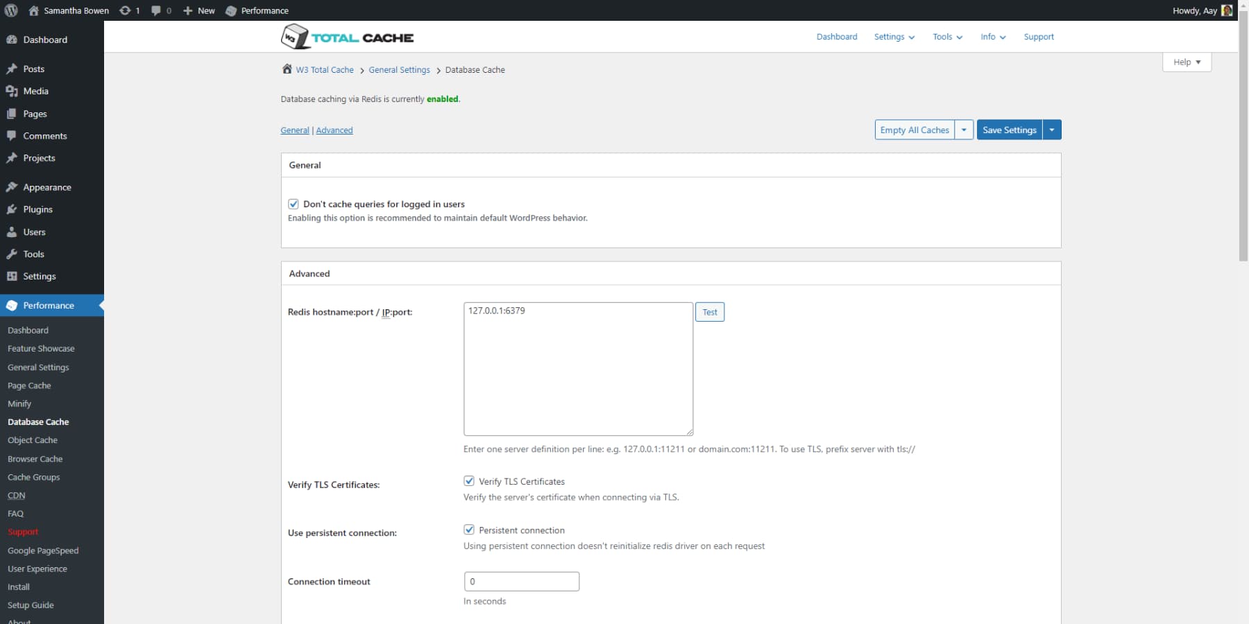The height and width of the screenshot is (624, 1249).
Task: Click the W3 Total Cache logo
Action: pyautogui.click(x=347, y=36)
